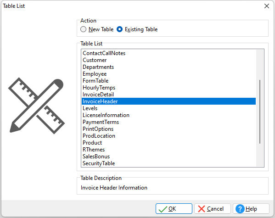Select ContactCallNotes in the table list

click(x=168, y=53)
